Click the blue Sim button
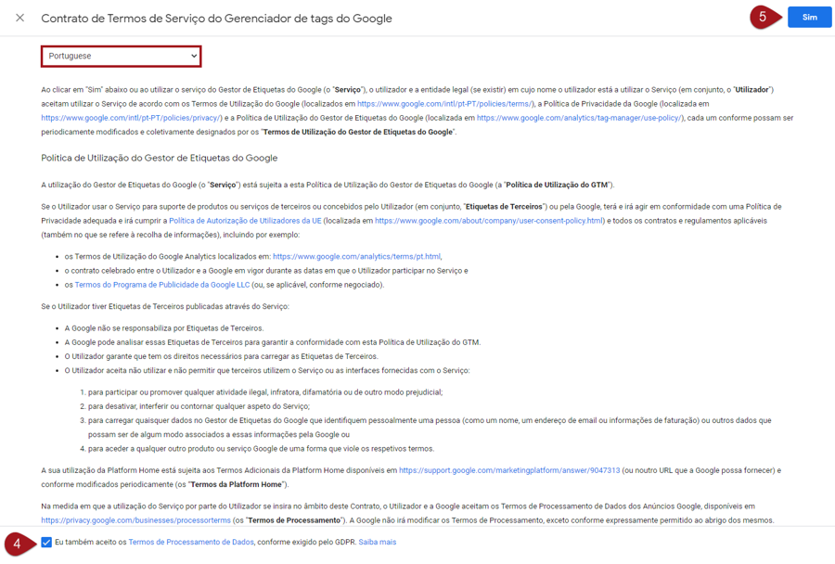The width and height of the screenshot is (835, 564). tap(809, 18)
